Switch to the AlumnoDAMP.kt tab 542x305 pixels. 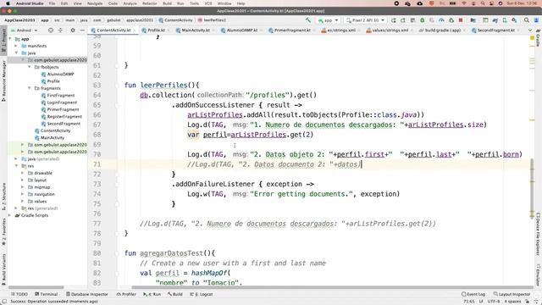[241, 30]
